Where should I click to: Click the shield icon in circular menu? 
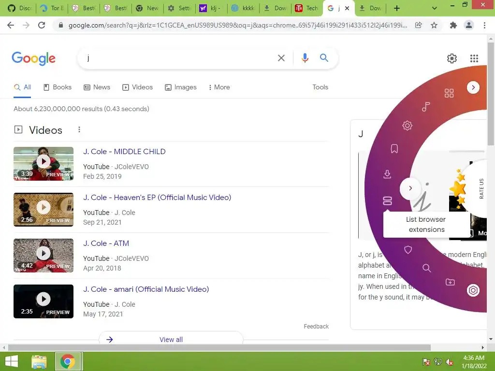(x=408, y=250)
